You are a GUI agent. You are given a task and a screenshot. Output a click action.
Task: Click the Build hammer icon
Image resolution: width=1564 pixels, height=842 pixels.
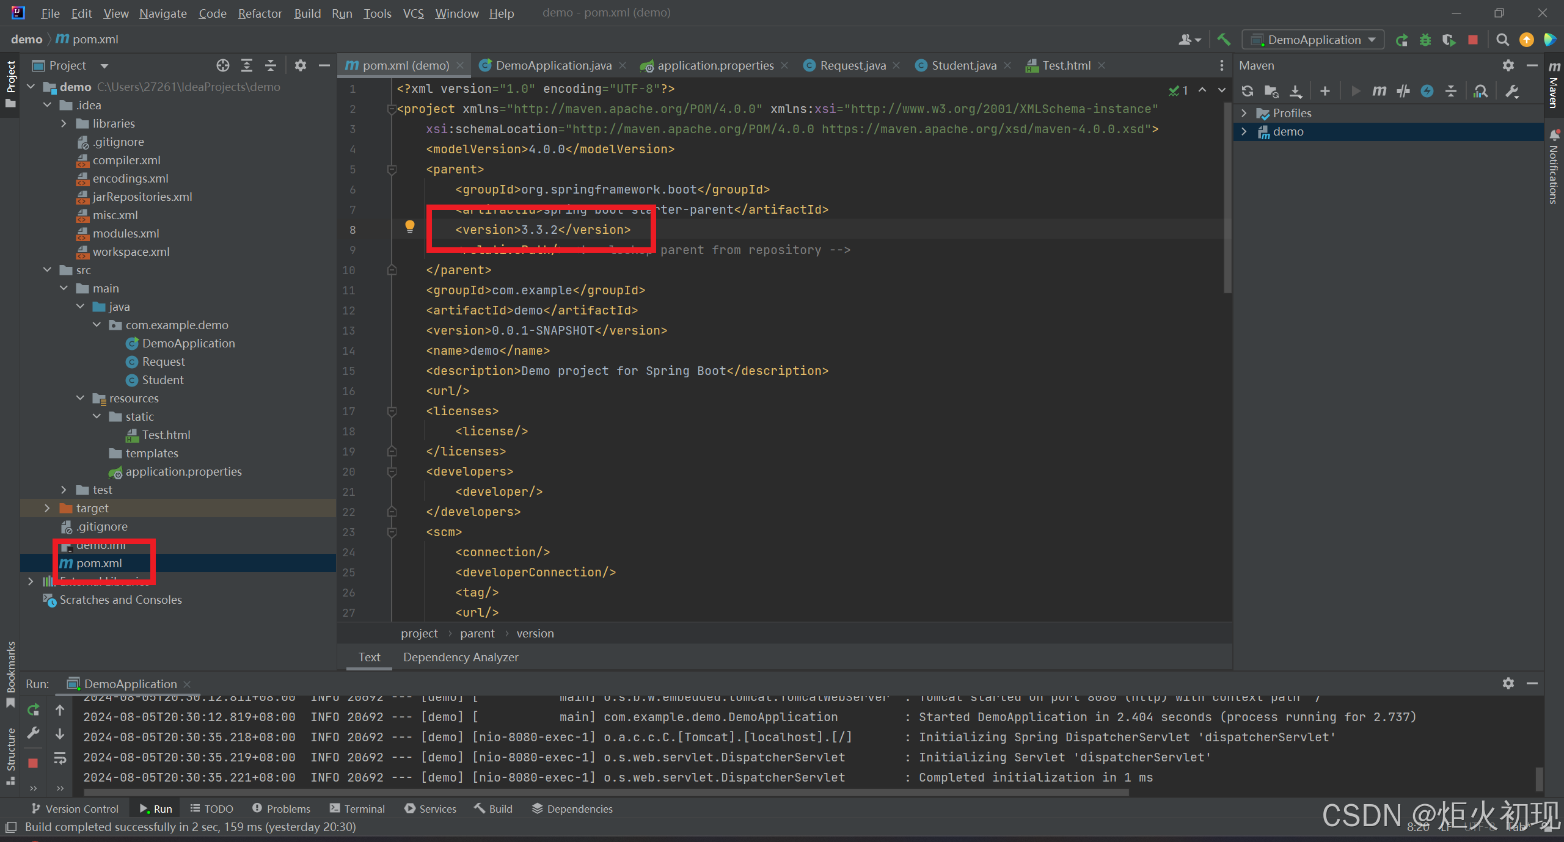(x=1223, y=40)
